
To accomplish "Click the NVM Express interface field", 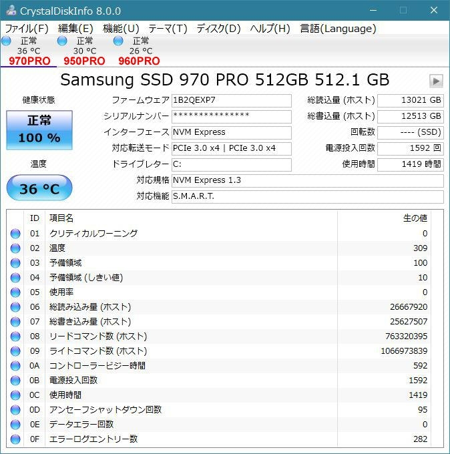I will point(232,133).
